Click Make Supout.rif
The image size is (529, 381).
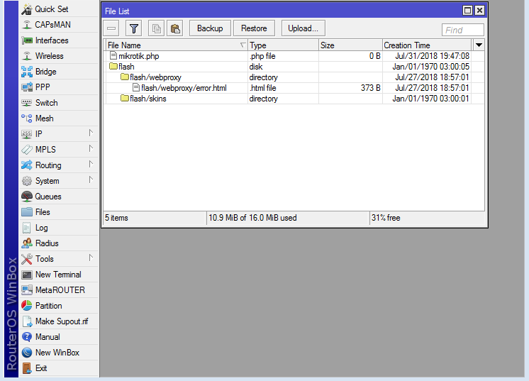point(59,321)
